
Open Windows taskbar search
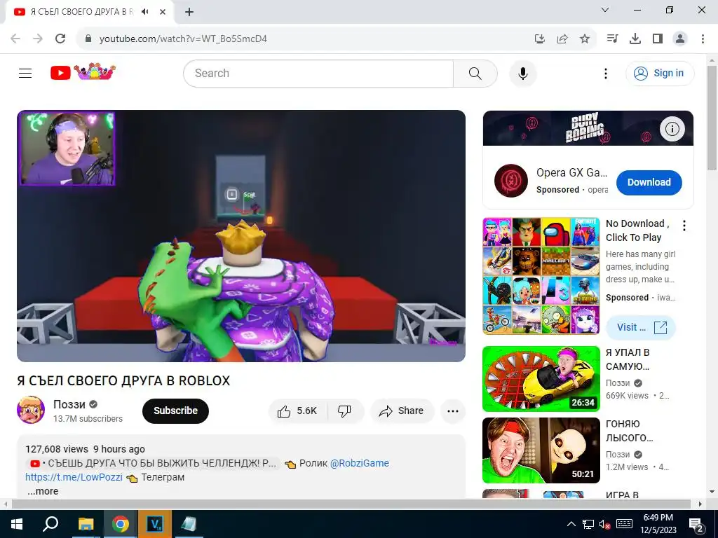(x=50, y=524)
